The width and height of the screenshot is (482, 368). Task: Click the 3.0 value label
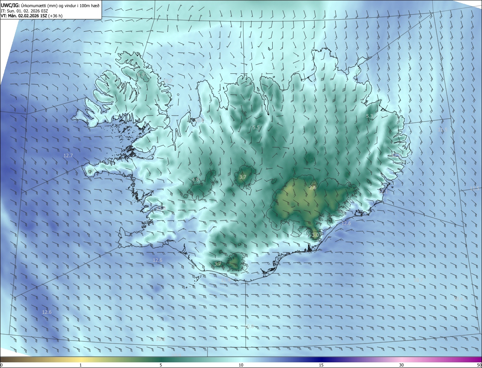click(315, 235)
